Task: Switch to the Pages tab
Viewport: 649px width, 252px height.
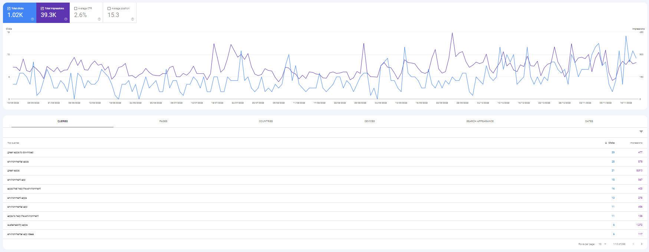Action: pyautogui.click(x=163, y=121)
